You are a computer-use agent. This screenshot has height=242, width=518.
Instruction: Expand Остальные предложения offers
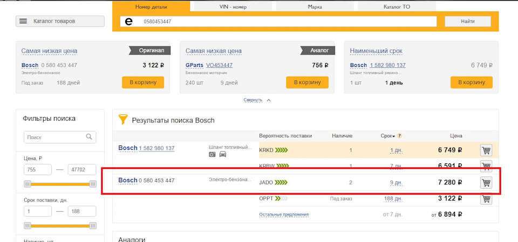coord(284,215)
